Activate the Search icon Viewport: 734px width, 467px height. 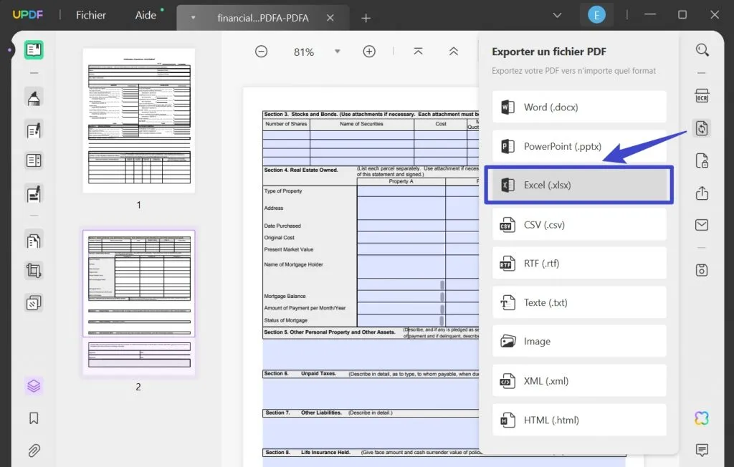click(x=702, y=50)
